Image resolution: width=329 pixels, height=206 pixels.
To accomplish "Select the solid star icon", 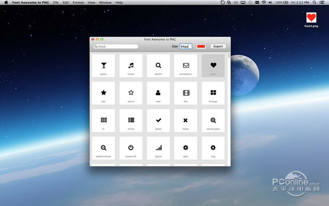I will [103, 93].
